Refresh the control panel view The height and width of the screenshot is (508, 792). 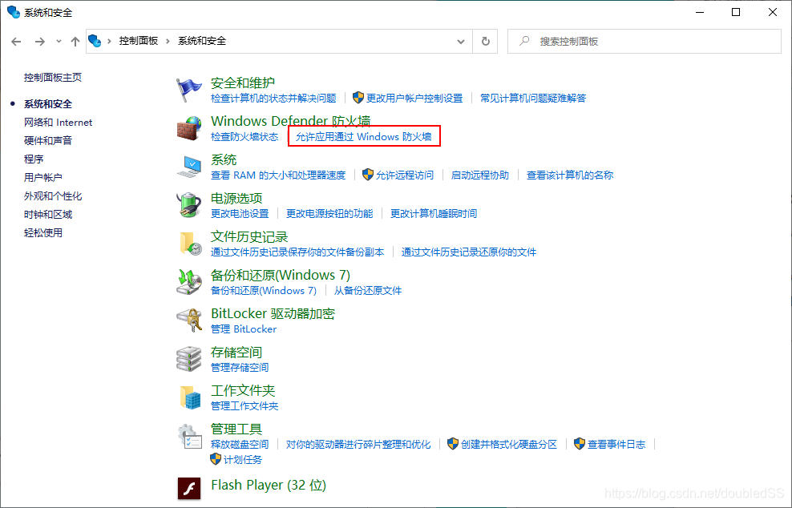coord(486,42)
